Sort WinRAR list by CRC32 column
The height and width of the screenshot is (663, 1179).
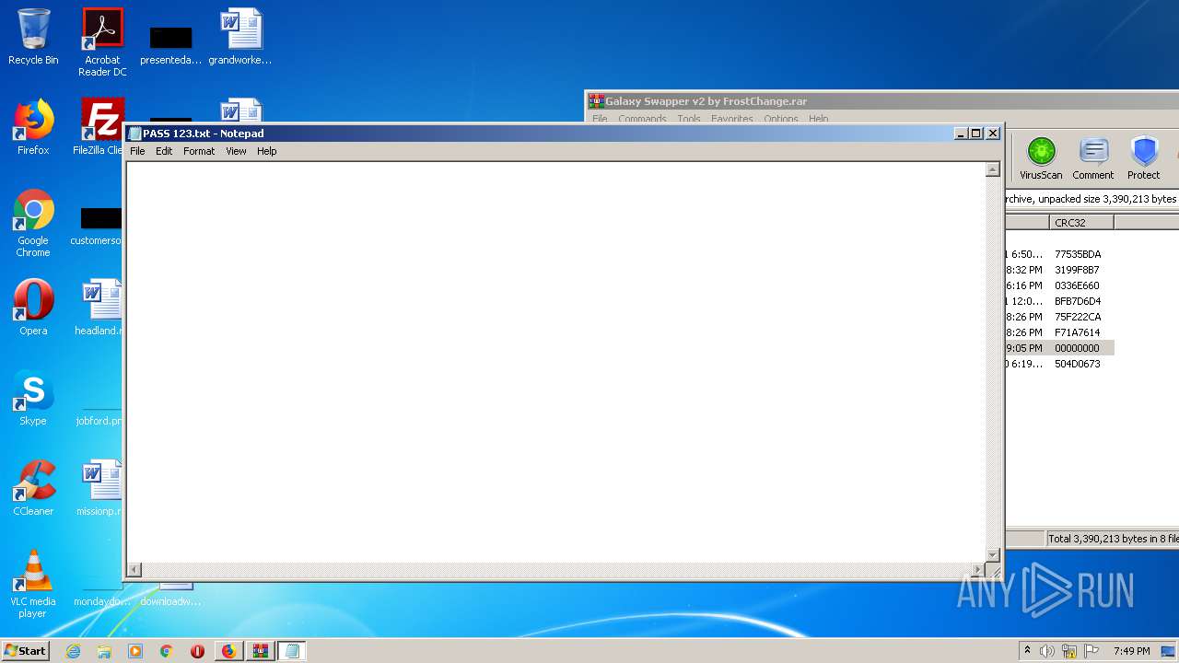click(1081, 223)
